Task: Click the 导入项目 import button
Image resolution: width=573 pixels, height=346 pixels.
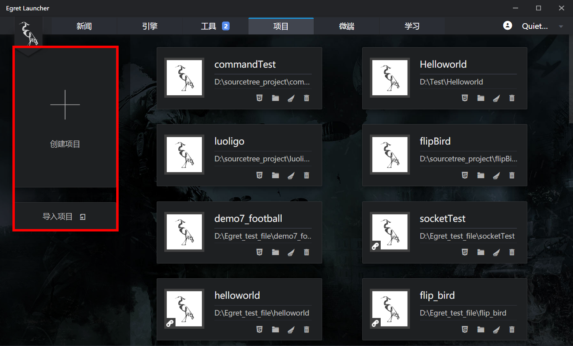Action: click(65, 217)
